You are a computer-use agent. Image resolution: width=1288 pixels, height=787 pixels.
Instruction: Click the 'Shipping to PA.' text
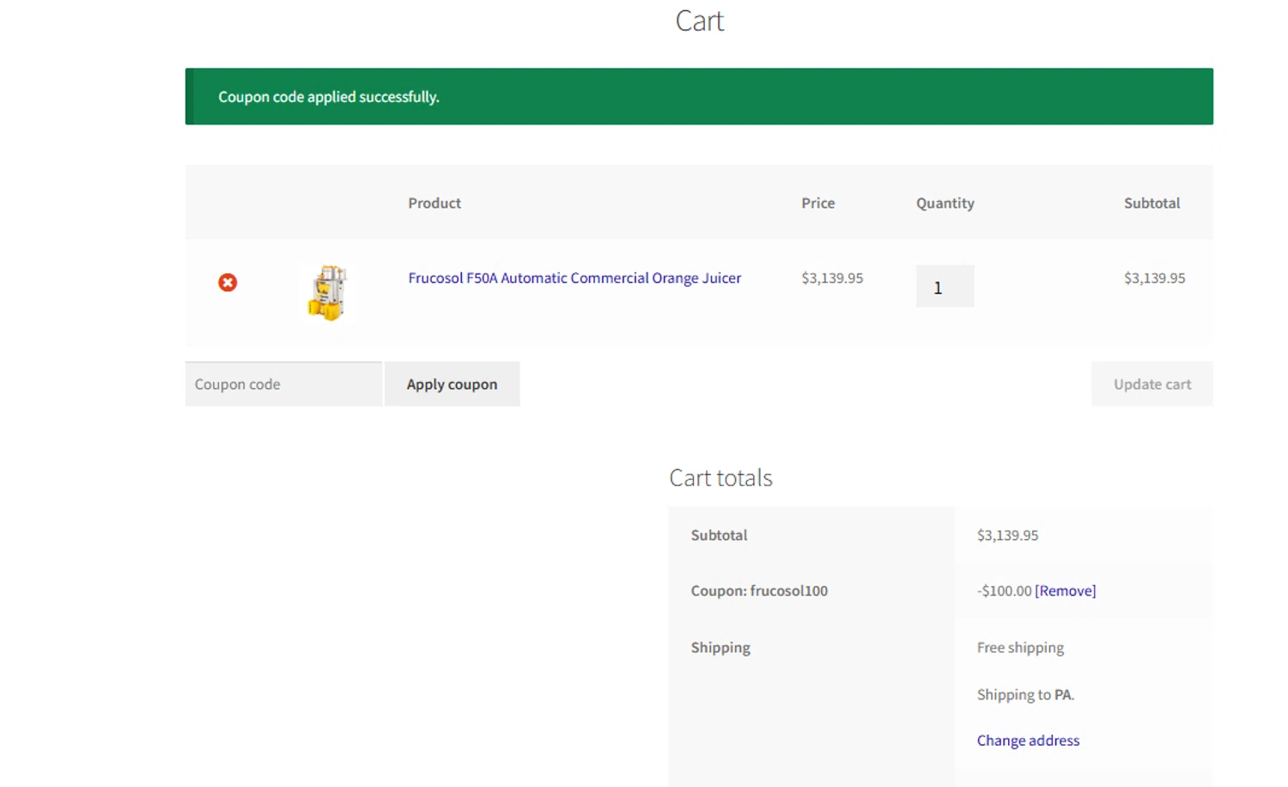click(1025, 695)
